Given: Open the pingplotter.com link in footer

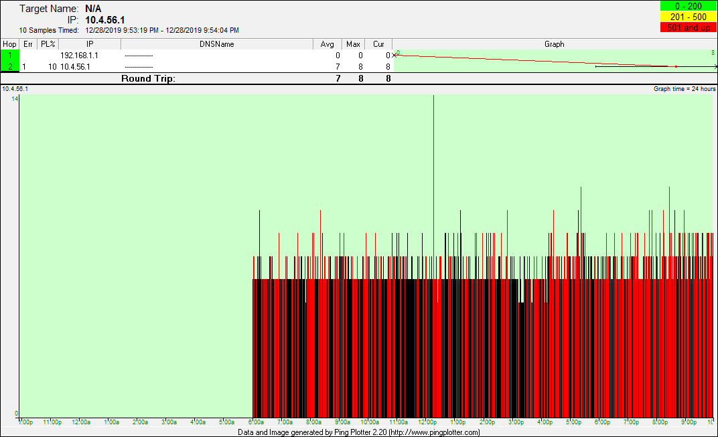Looking at the screenshot, I should point(433,432).
